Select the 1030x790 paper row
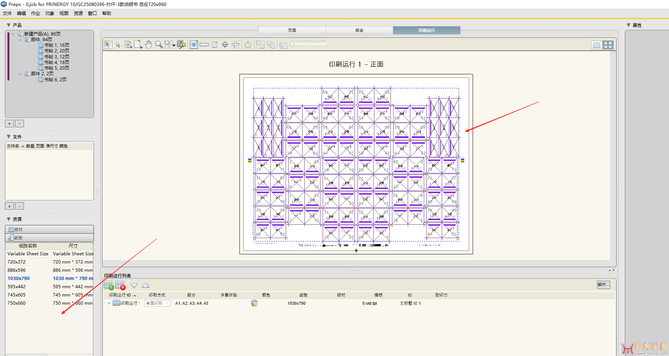 coord(49,279)
